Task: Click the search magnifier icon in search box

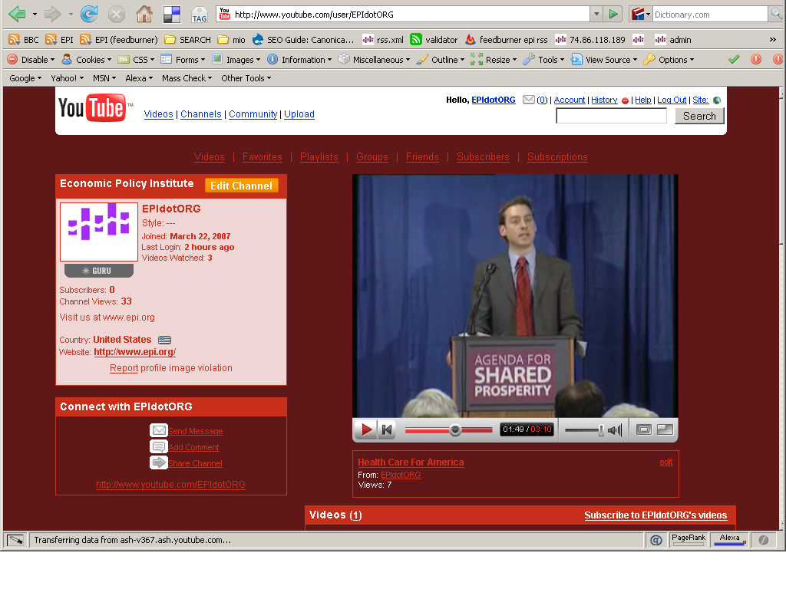Action: coord(777,14)
